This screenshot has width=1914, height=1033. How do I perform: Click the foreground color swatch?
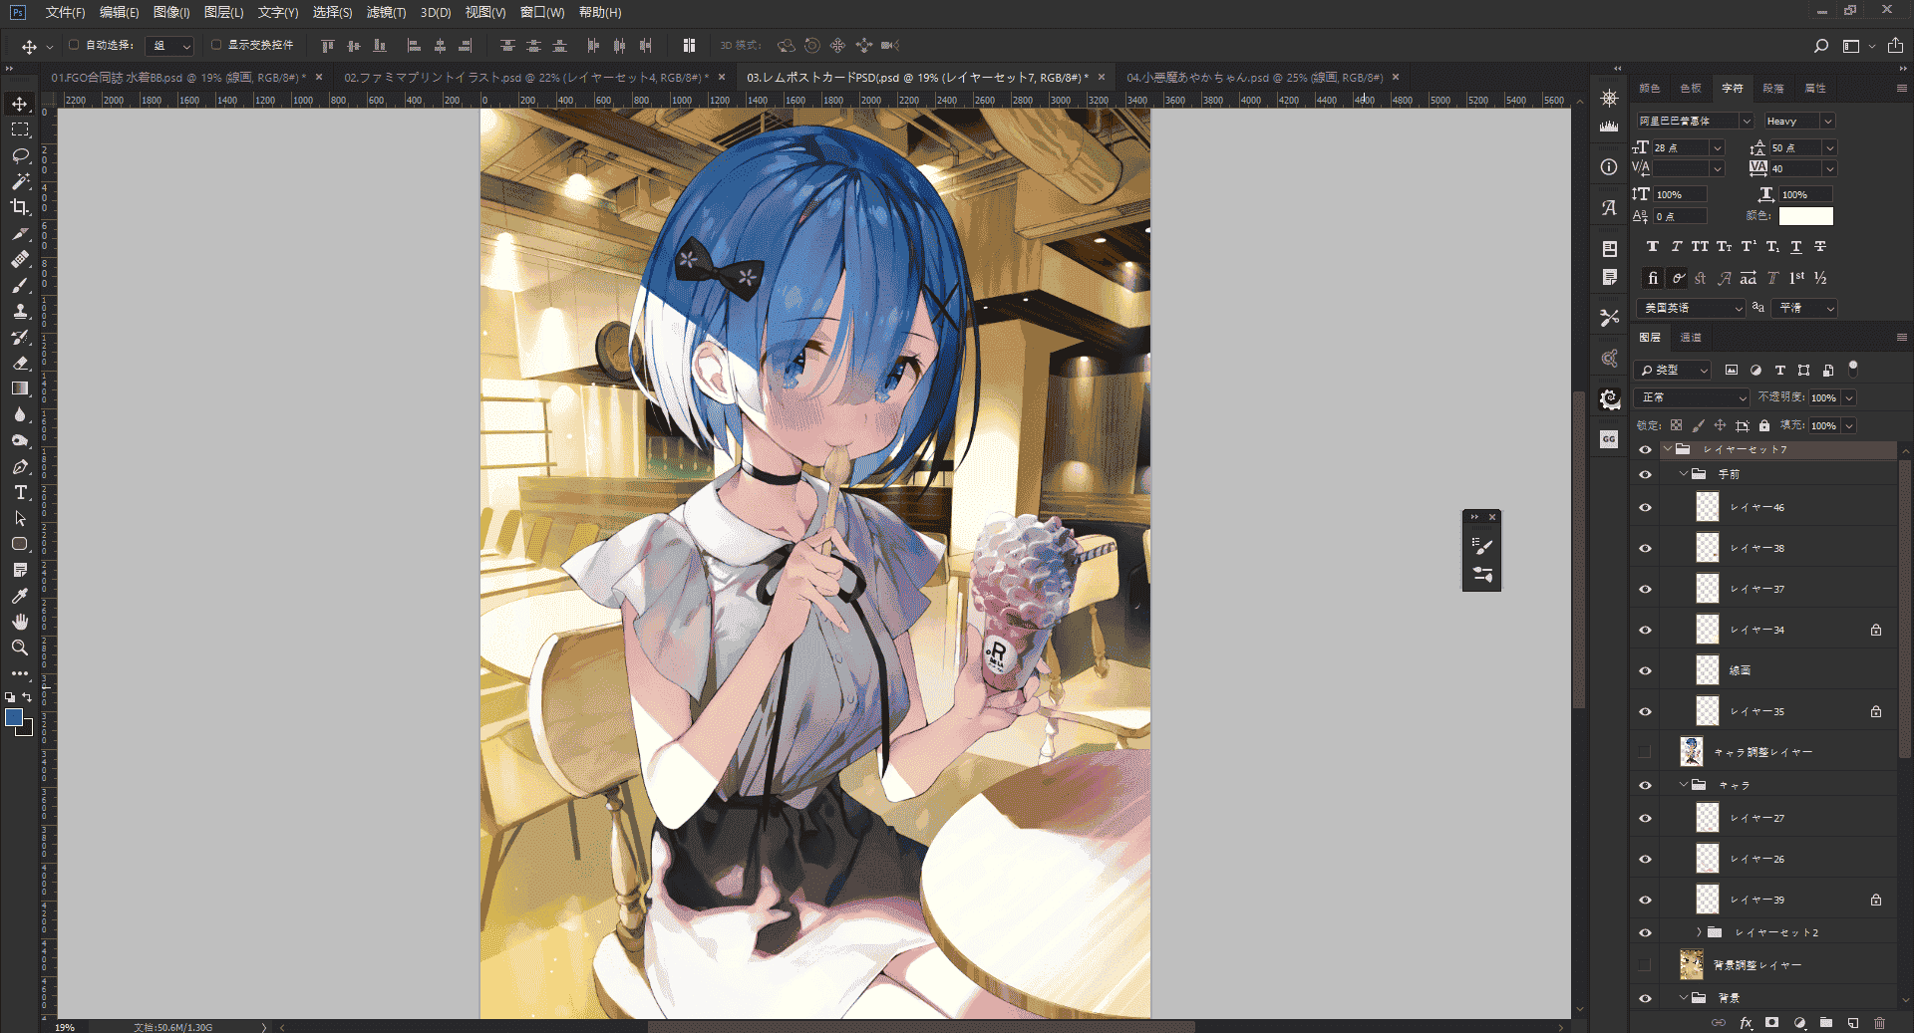coord(14,717)
